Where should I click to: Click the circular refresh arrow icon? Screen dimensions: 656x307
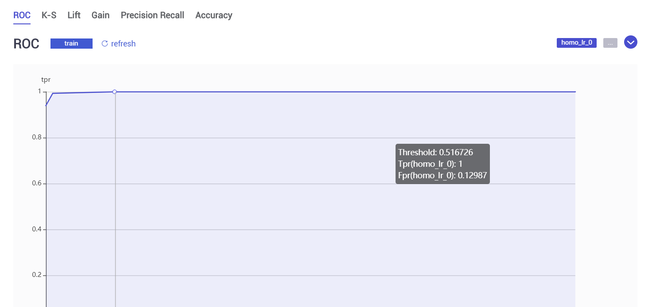(x=105, y=43)
